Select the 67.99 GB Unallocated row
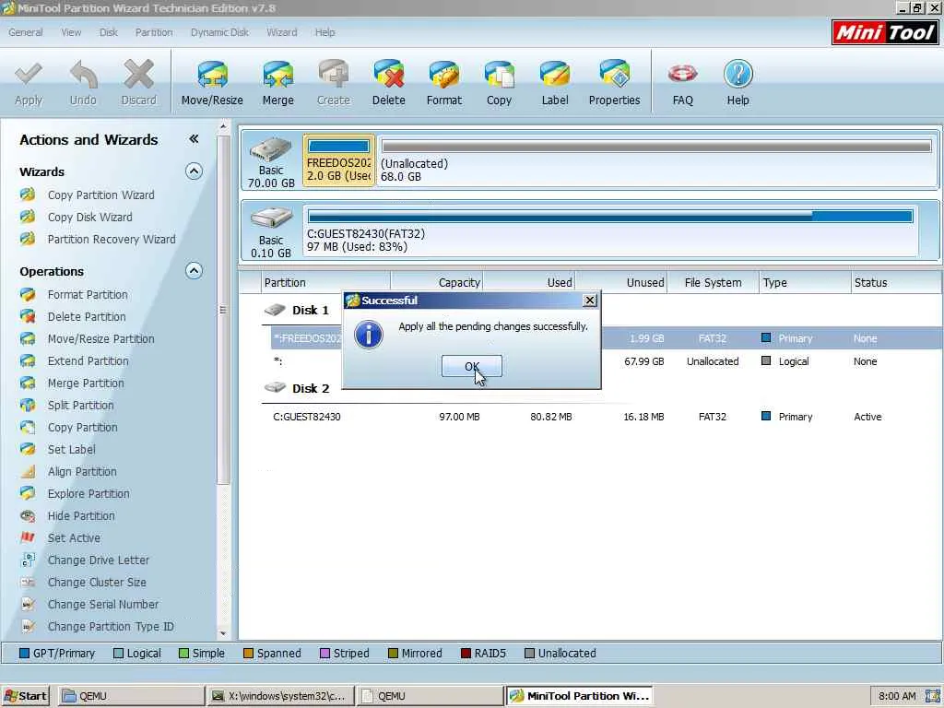 click(602, 361)
